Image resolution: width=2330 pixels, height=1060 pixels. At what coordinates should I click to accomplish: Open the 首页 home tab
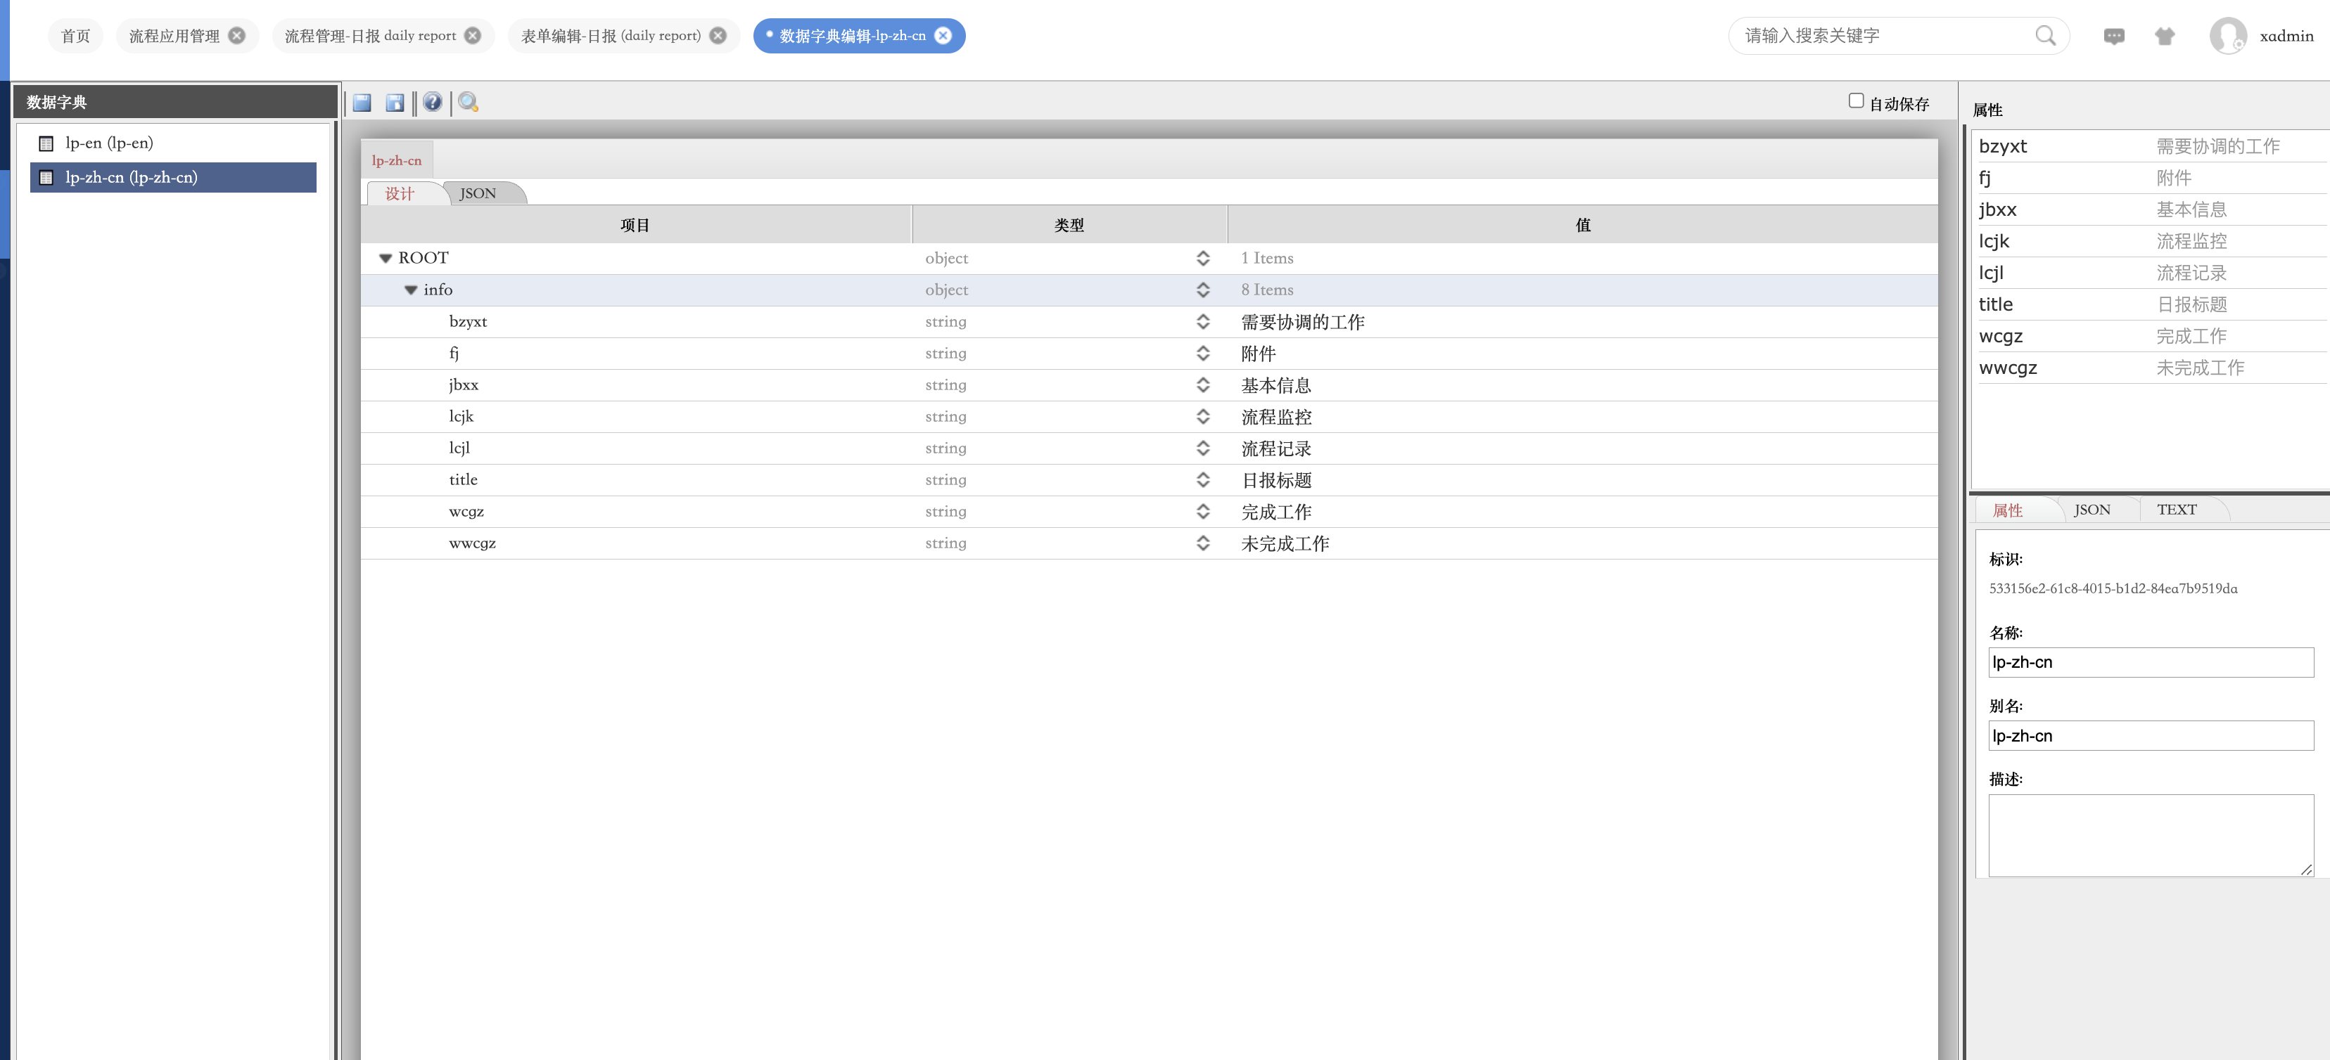pos(75,36)
